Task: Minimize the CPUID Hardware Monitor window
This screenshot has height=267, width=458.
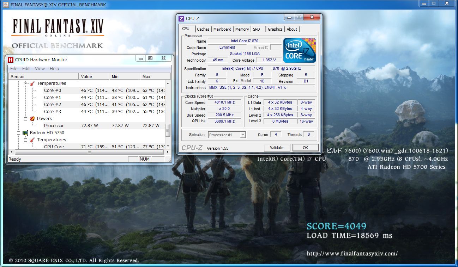Action: (x=141, y=58)
